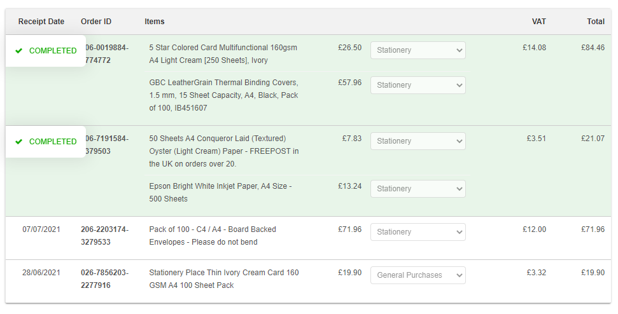Click the checkmark icon on first COMPLETED badge
The width and height of the screenshot is (618, 314).
[19, 51]
